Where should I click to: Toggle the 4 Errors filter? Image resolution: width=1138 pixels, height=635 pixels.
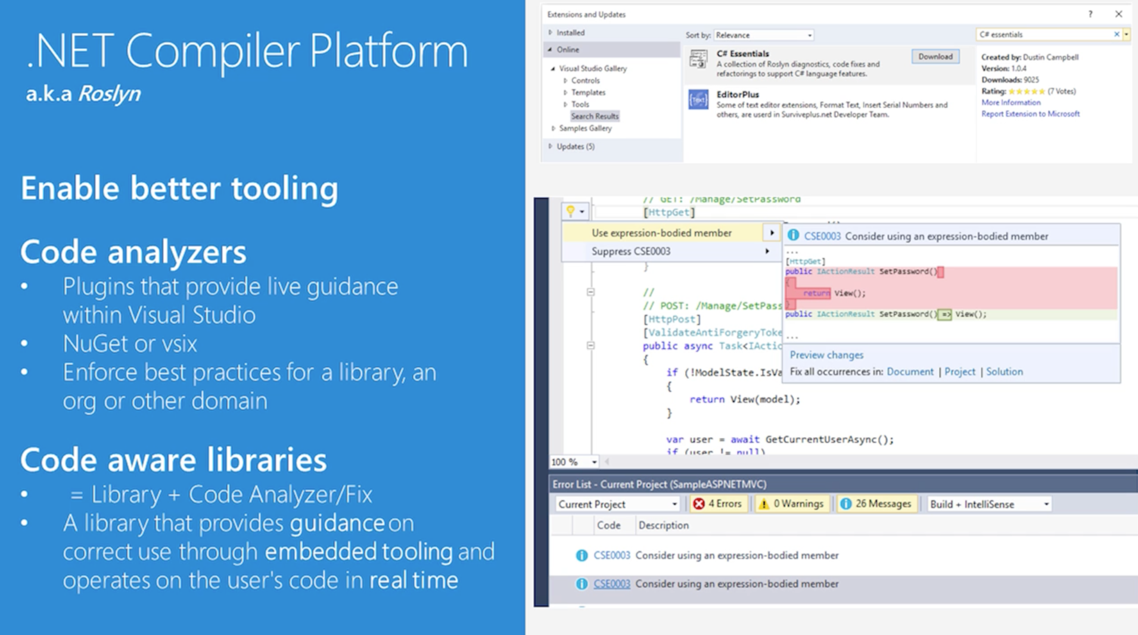tap(719, 504)
